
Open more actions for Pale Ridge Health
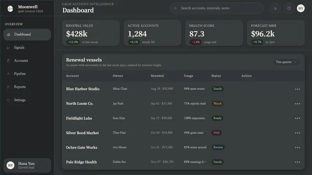[x=298, y=162]
